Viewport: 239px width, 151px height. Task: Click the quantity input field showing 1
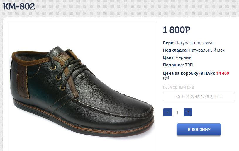pos(177,112)
